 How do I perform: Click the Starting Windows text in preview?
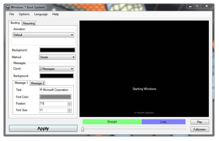click(x=144, y=89)
